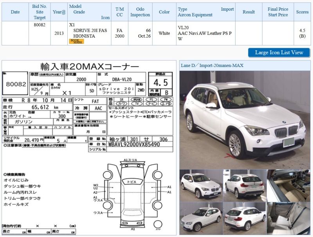The width and height of the screenshot is (313, 237).
Task: Click sheet title 輸入車20MAXコーナー
Action: tap(89, 66)
